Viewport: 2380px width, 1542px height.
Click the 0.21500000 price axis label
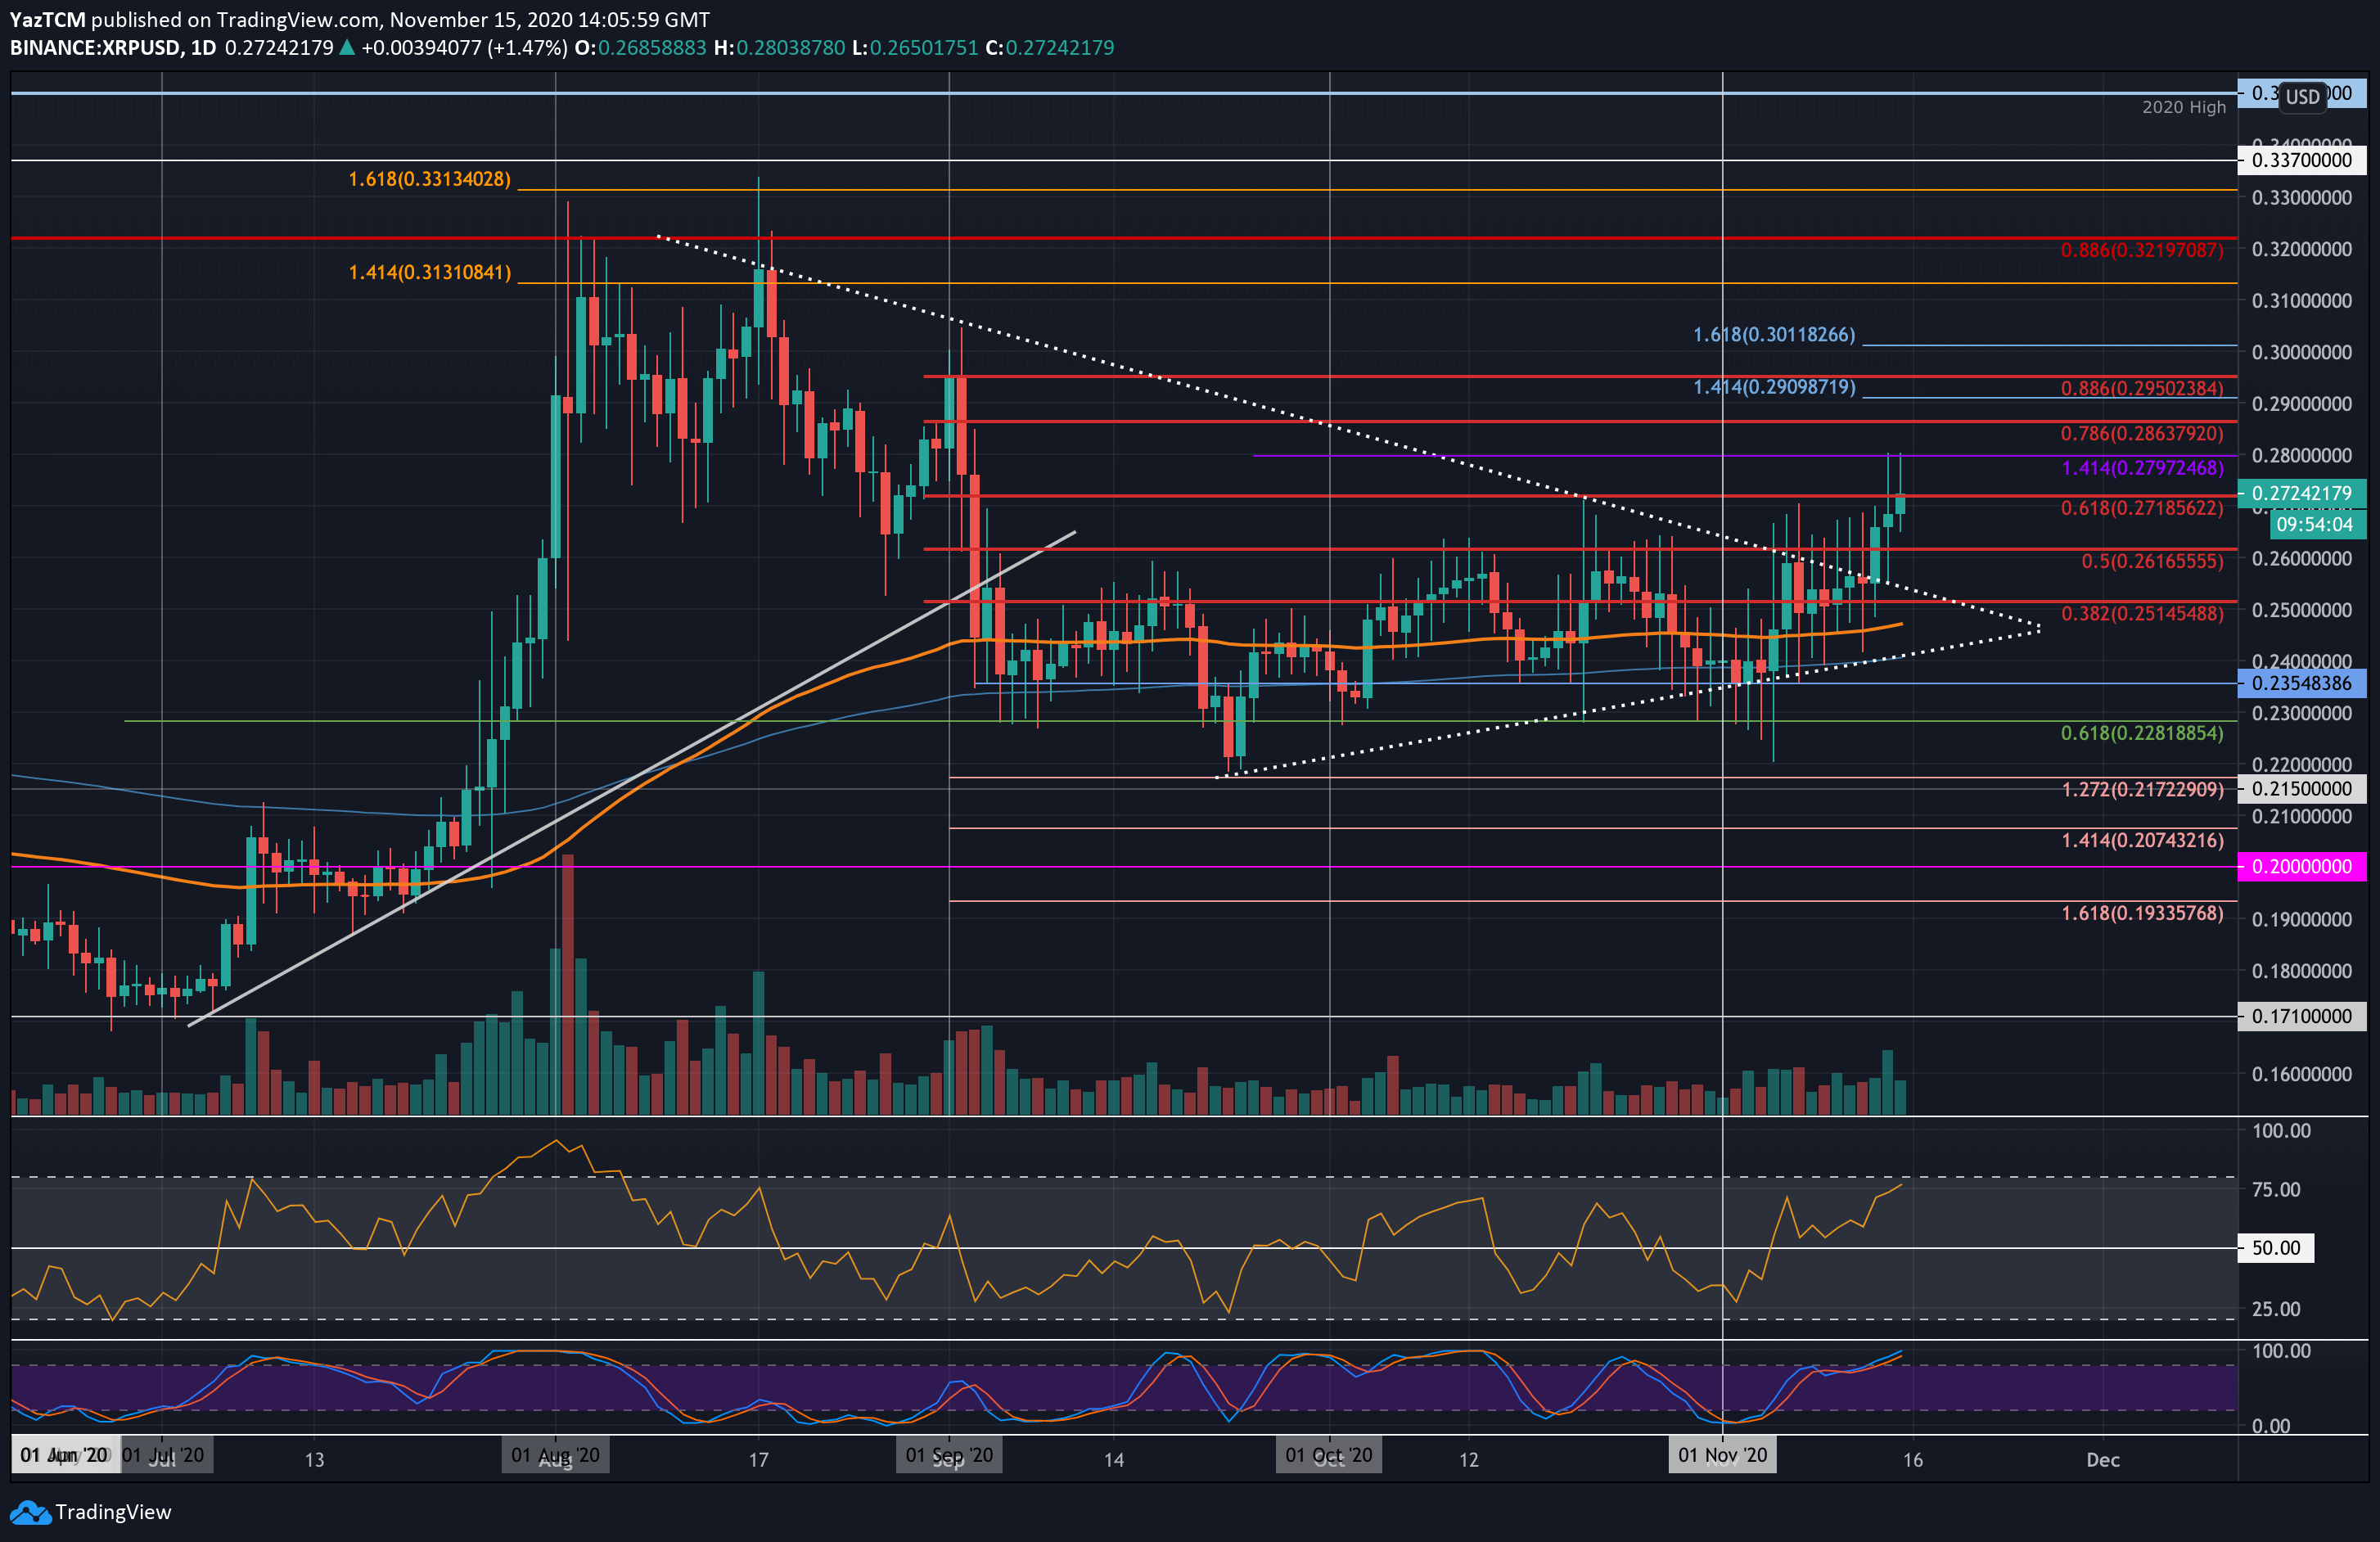click(2301, 788)
